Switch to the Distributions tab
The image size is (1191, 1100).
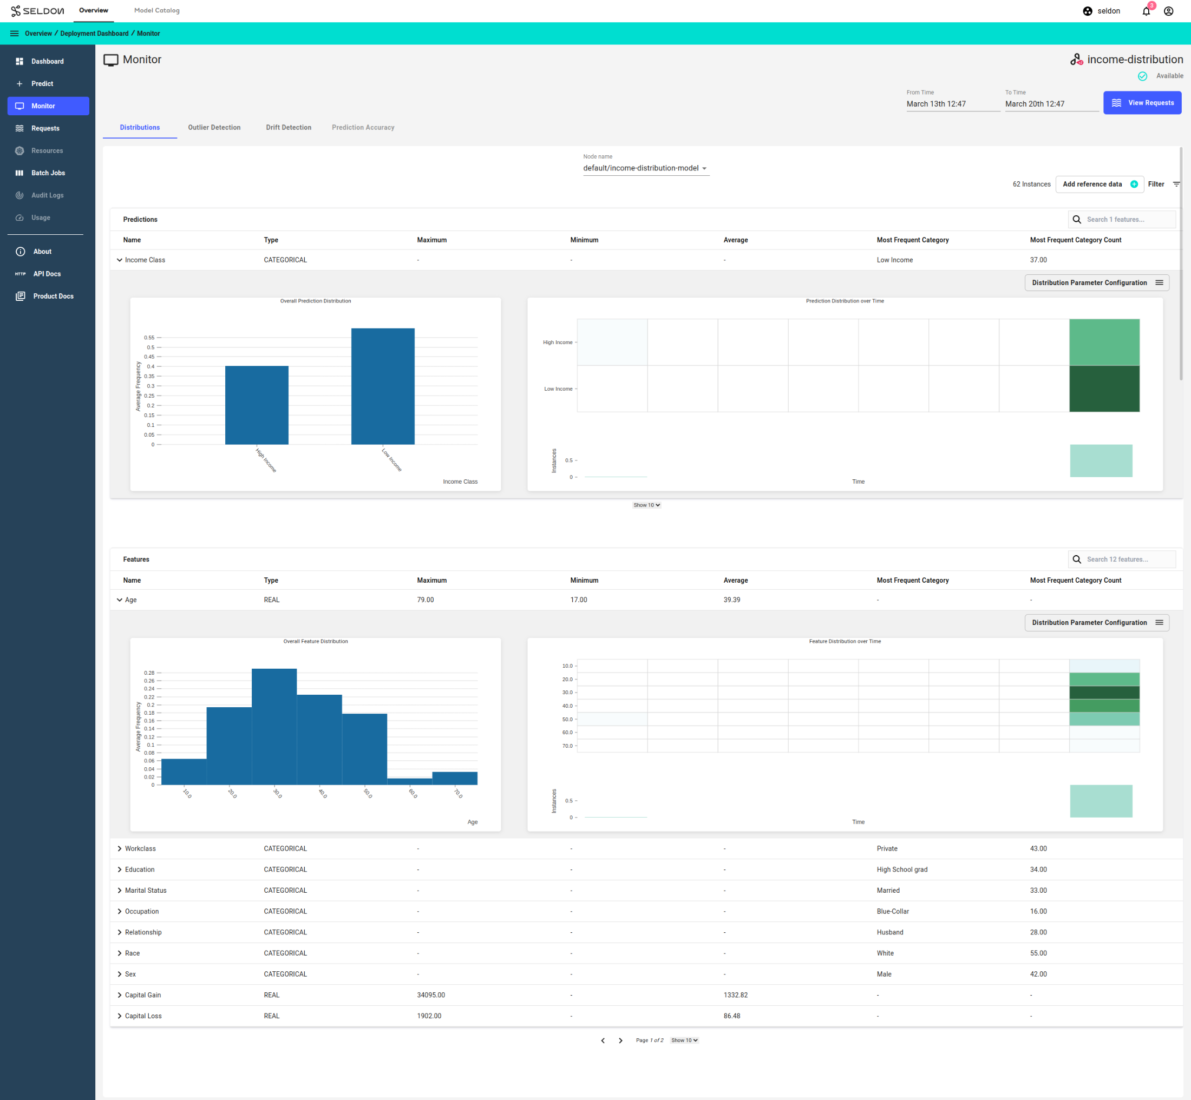click(x=140, y=127)
